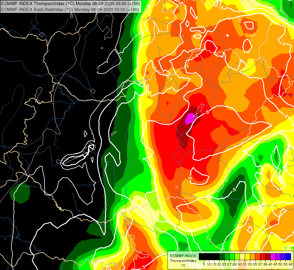294x270 pixels.
Task: Click the legend tick value 20
Action: click(x=219, y=264)
